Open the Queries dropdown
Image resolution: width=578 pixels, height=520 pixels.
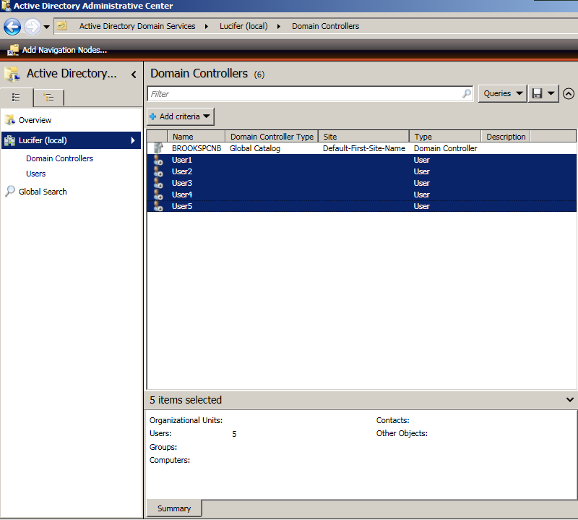(502, 93)
